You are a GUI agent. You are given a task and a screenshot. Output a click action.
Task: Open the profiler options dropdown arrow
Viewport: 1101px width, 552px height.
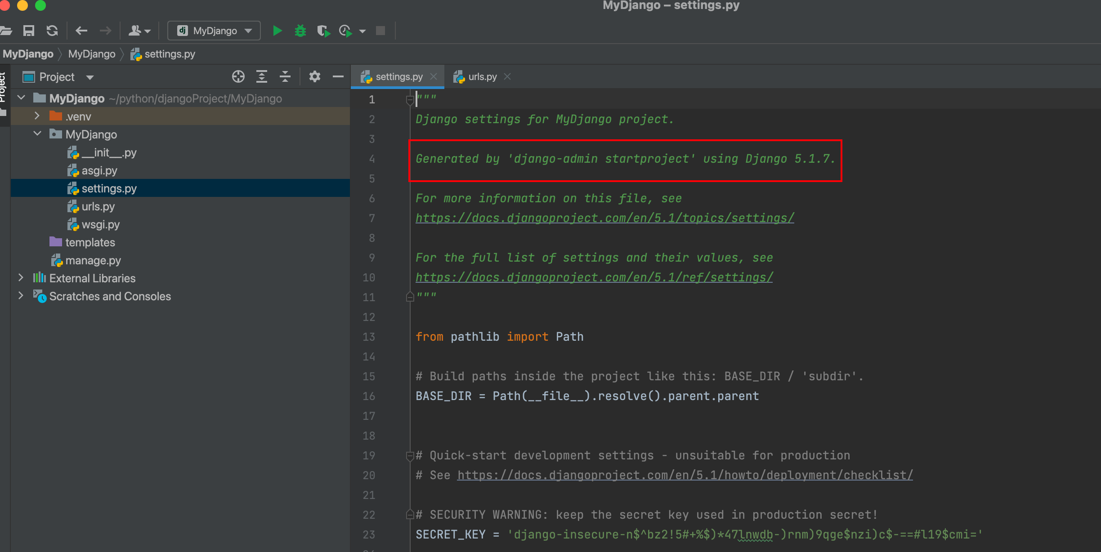tap(363, 31)
